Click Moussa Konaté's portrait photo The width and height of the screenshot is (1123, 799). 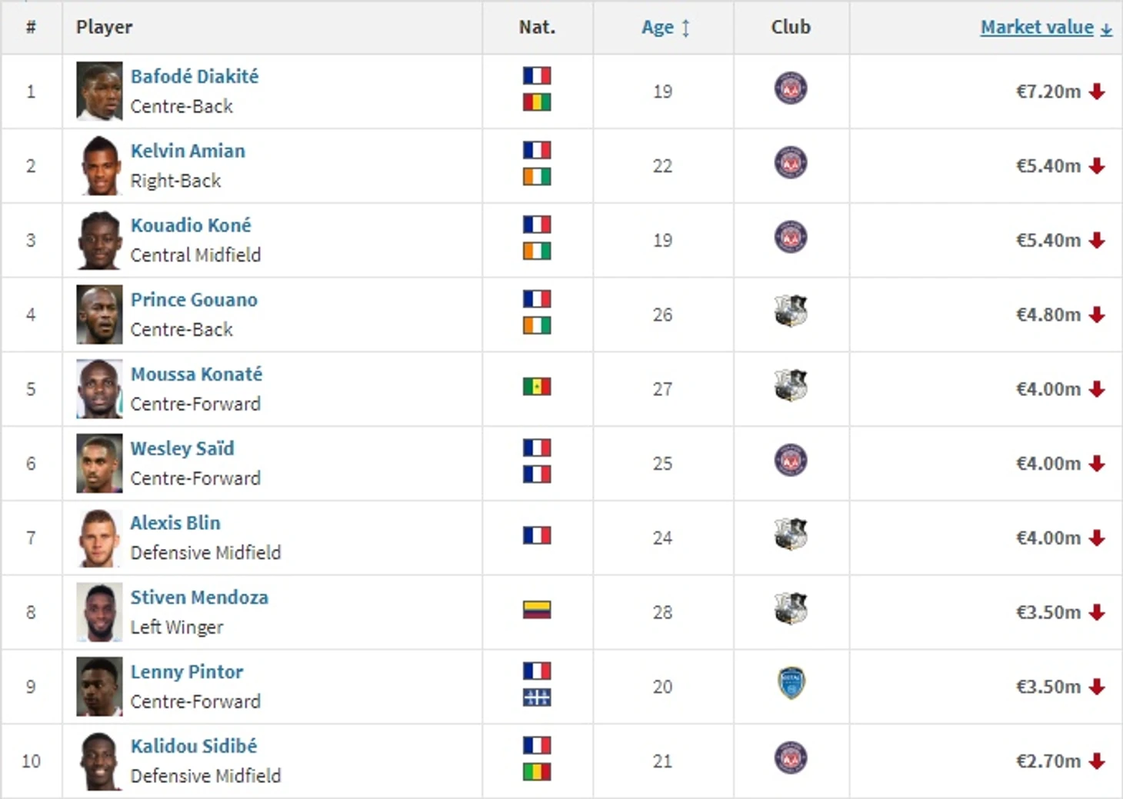(99, 389)
